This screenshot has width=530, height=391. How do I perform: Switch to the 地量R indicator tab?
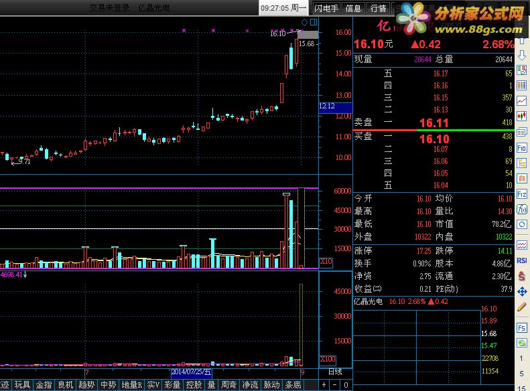pos(132,384)
